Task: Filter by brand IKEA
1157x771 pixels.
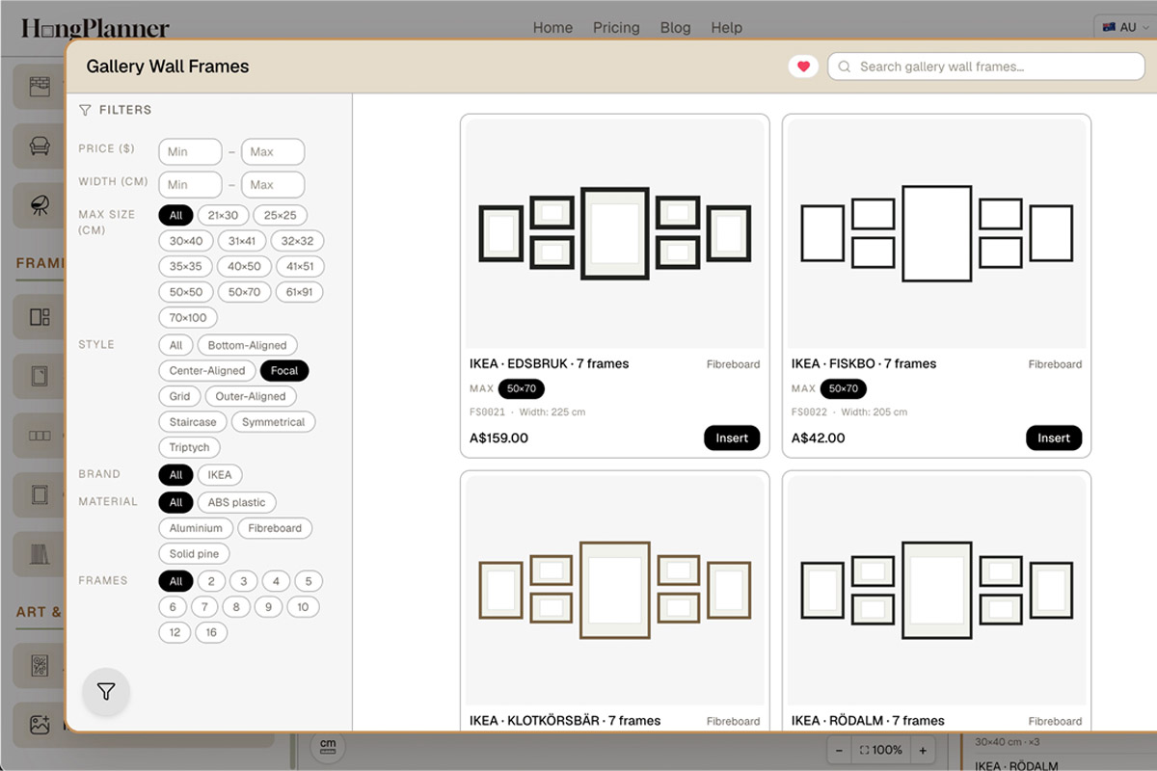Action: click(x=220, y=475)
